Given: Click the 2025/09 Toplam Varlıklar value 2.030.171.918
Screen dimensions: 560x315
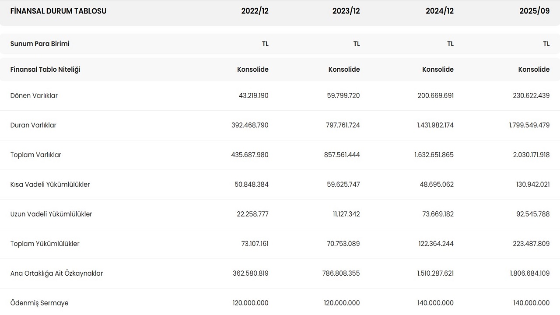Looking at the screenshot, I should point(529,155).
